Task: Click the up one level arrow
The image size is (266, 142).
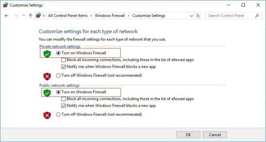Action: click(x=30, y=16)
